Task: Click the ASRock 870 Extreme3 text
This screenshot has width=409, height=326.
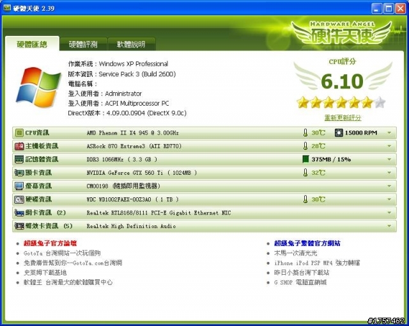Action: 134,146
